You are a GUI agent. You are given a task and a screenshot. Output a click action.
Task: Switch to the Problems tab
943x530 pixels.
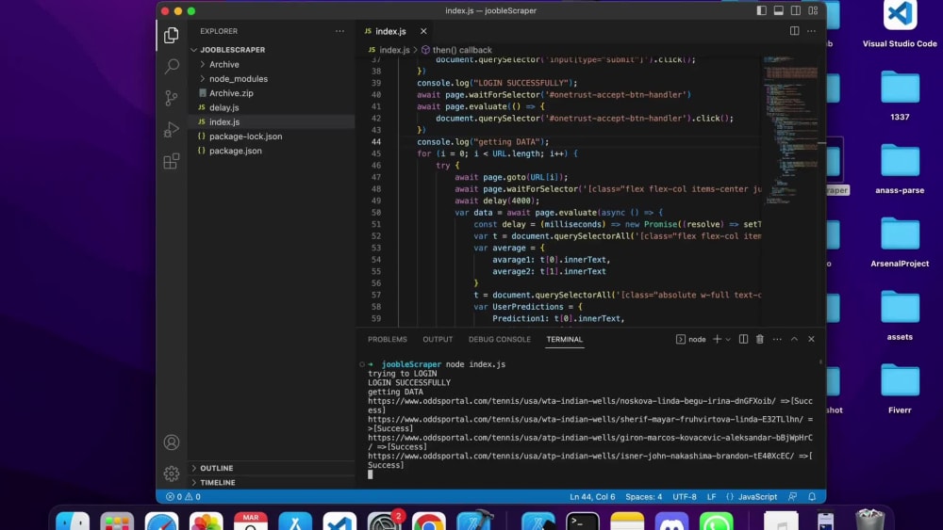coord(388,339)
